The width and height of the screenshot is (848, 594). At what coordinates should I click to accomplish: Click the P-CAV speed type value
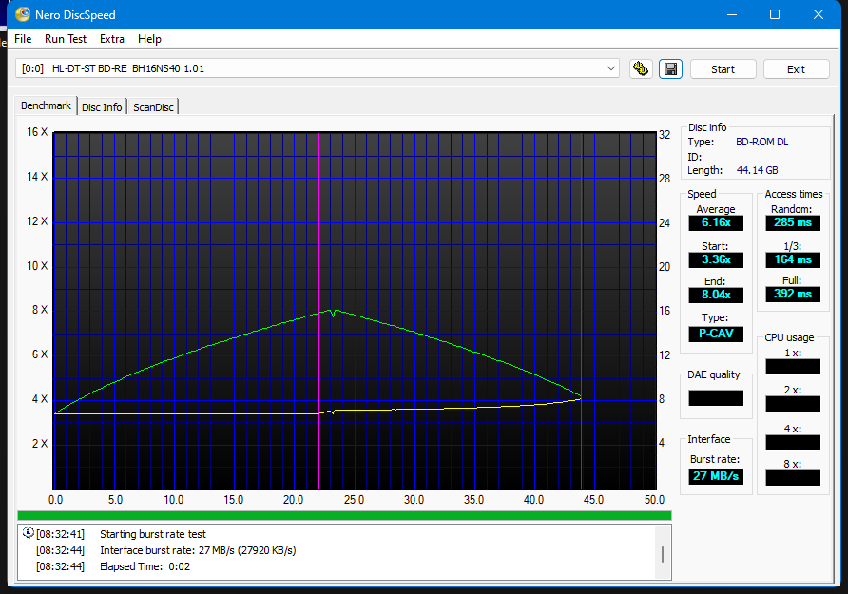[x=716, y=334]
